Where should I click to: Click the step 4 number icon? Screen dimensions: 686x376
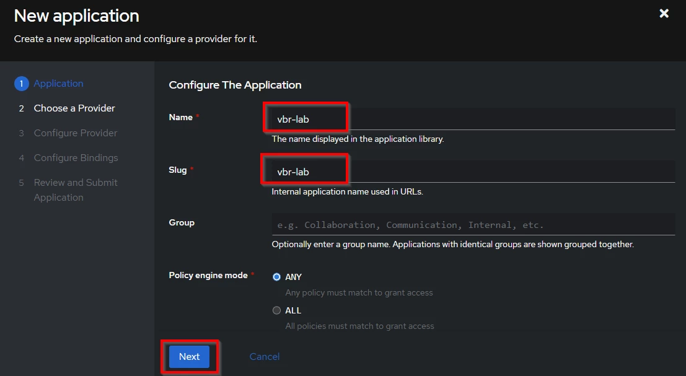click(x=21, y=158)
